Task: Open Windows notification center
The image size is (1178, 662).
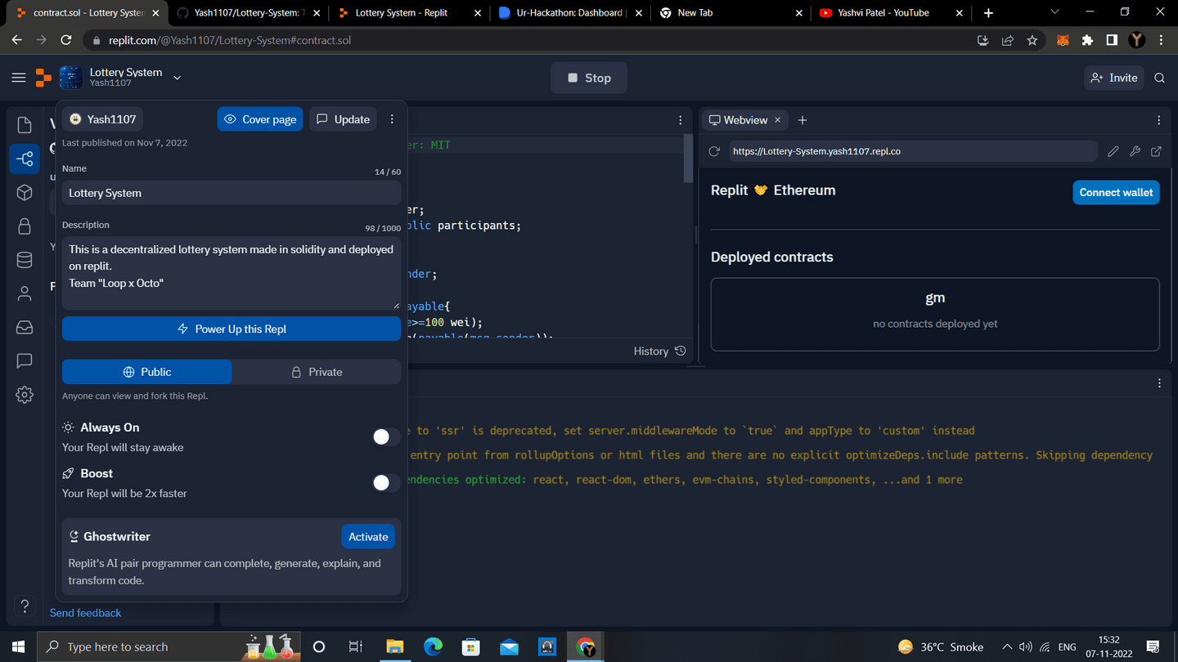Action: click(x=1153, y=646)
